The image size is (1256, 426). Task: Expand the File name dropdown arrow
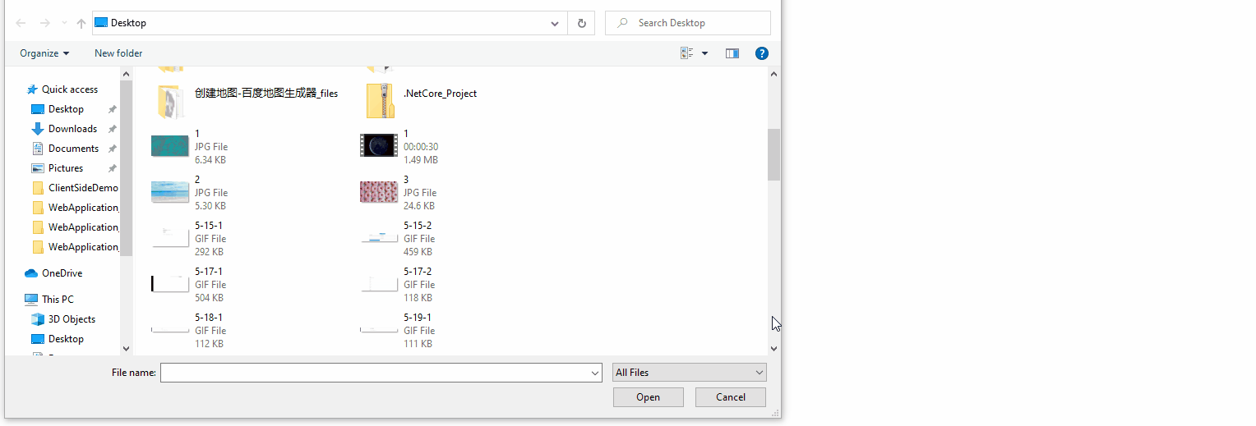595,373
